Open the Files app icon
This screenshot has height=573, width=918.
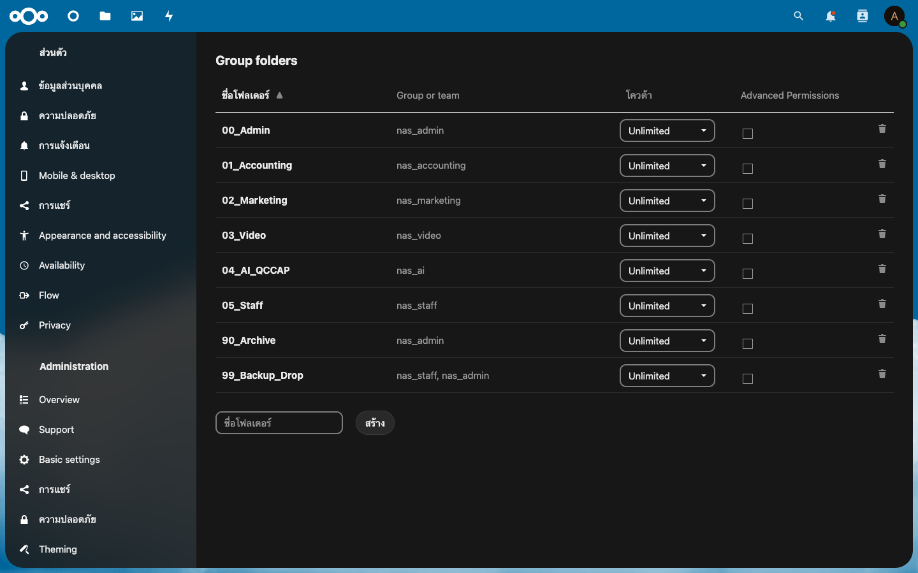tap(105, 16)
